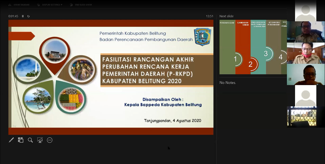Screen dimensions: 325x164
Task: Select participant video with red mask
Action: (306, 53)
